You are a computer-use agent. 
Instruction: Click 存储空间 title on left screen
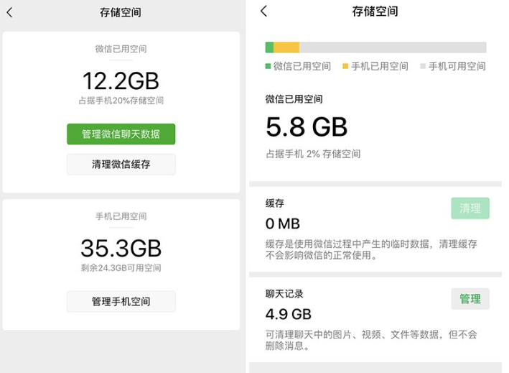(121, 12)
